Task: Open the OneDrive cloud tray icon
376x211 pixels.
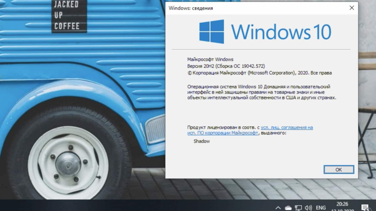Action: (288, 208)
